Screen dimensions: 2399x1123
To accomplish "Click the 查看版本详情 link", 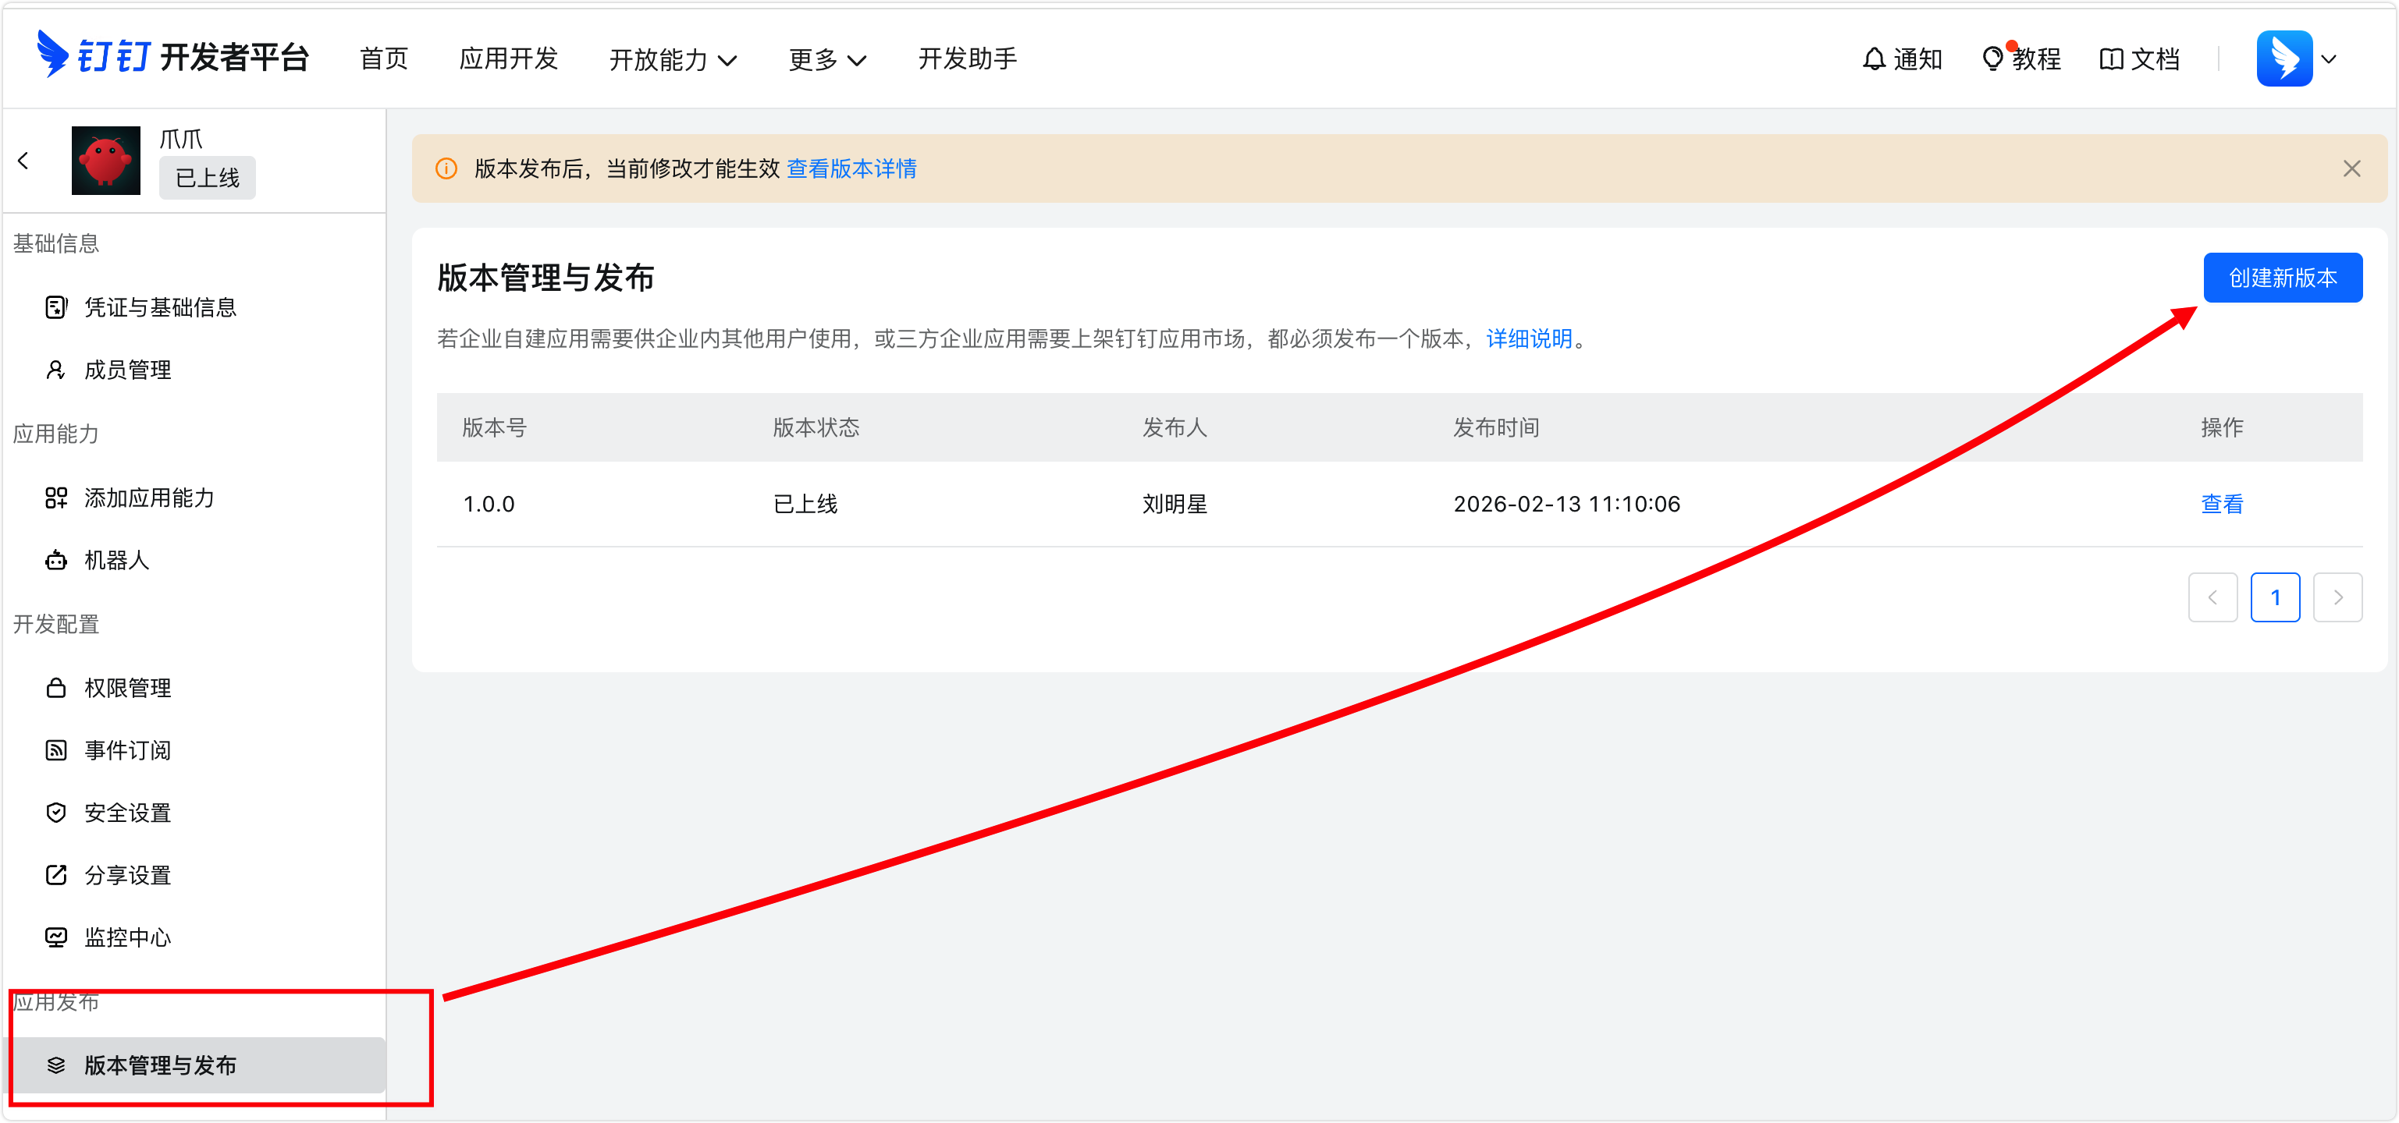I will [x=851, y=168].
